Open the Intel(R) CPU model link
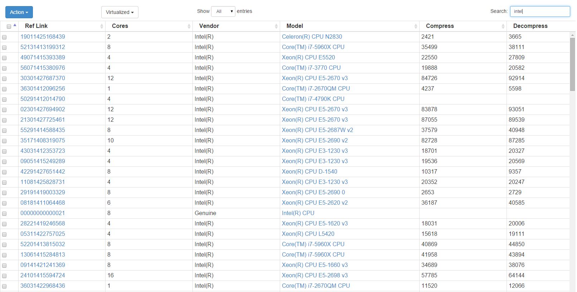 tap(298, 213)
